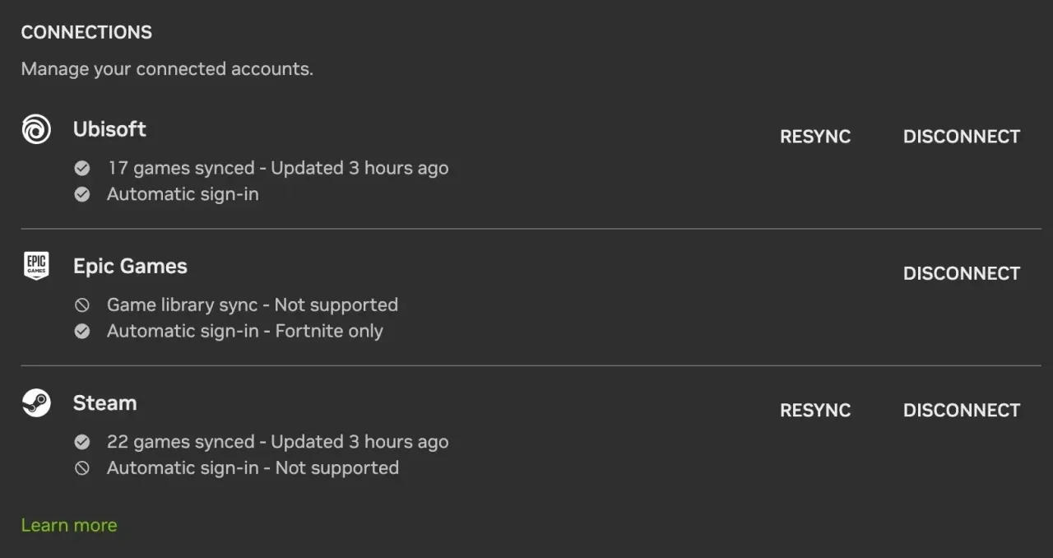
Task: Disconnect the Ubisoft account
Action: coord(962,137)
